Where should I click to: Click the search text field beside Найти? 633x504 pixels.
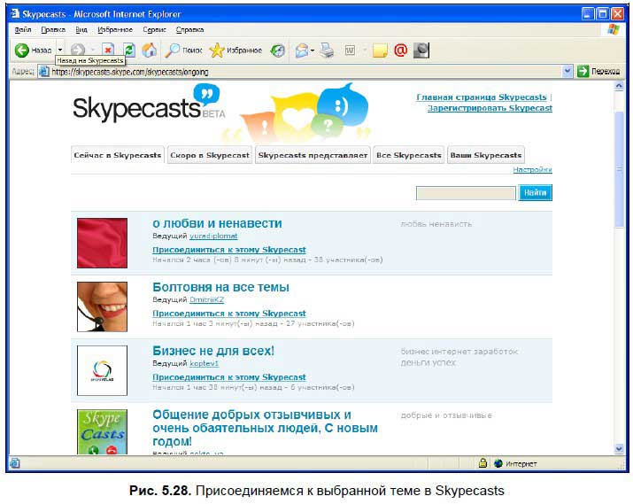pyautogui.click(x=466, y=192)
